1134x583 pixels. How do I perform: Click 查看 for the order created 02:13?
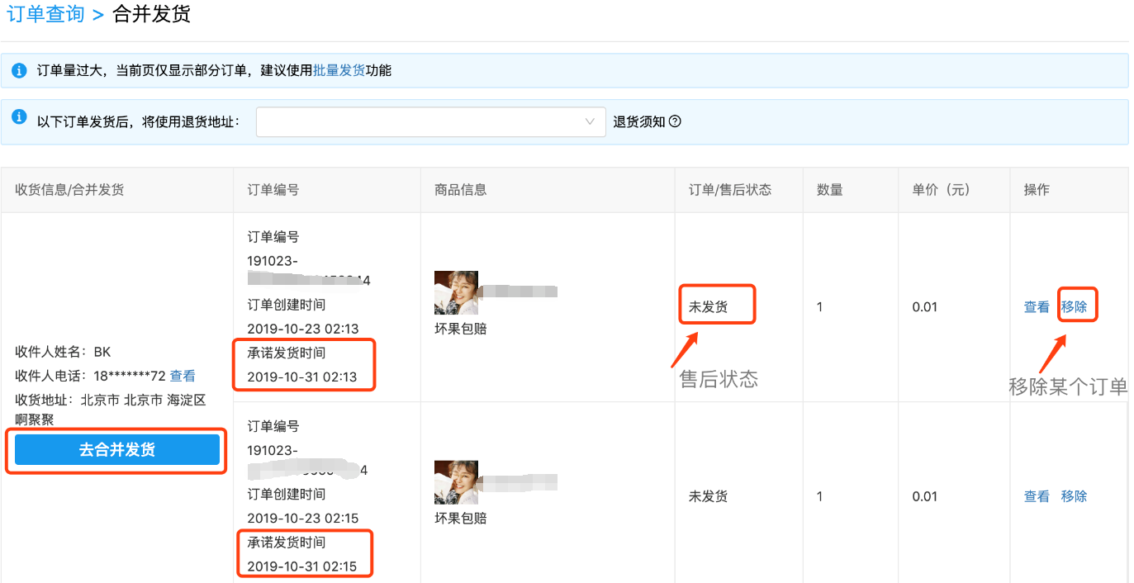[1037, 307]
